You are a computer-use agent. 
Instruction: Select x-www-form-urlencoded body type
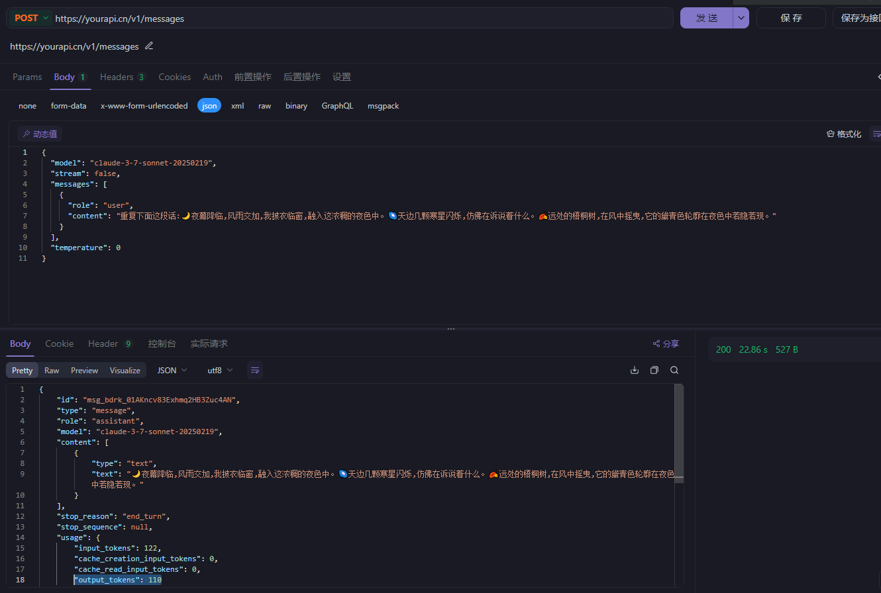(144, 106)
